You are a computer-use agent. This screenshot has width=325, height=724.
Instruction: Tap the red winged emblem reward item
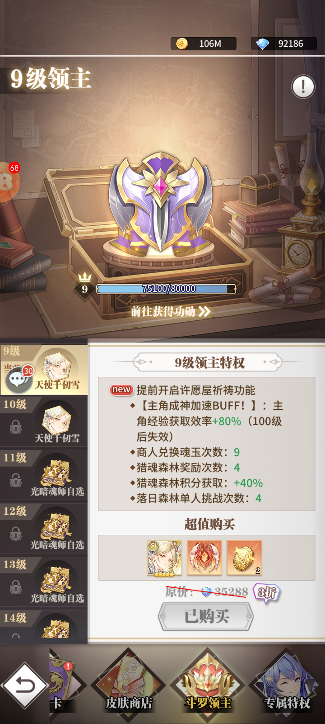(x=205, y=558)
